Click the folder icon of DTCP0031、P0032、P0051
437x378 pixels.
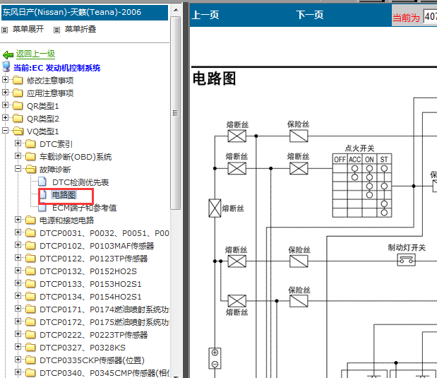pos(30,233)
